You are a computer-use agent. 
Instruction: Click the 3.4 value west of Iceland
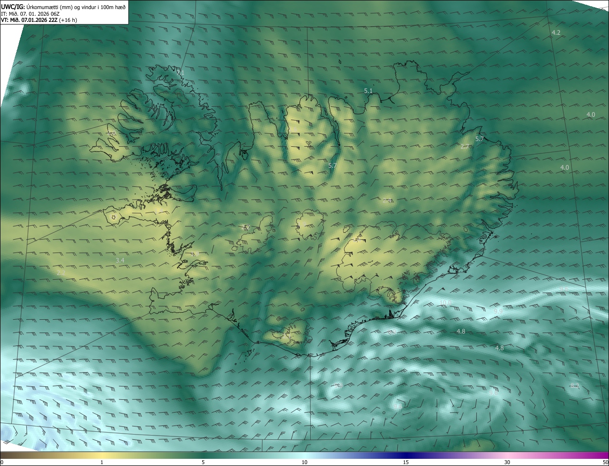pyautogui.click(x=120, y=260)
